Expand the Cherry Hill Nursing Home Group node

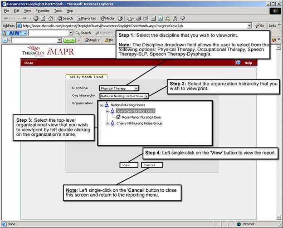pyautogui.click(x=107, y=124)
